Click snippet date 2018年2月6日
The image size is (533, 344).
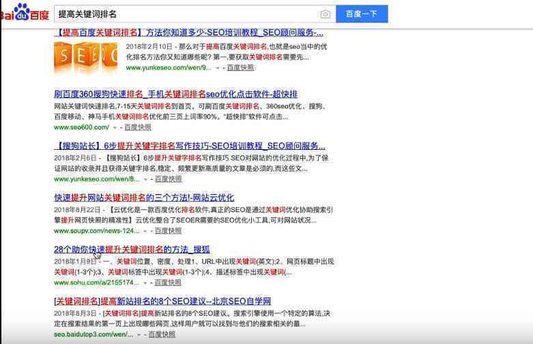point(75,158)
